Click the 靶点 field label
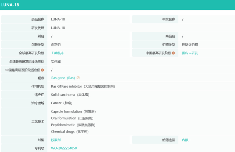235x152 pixels. coord(41,78)
